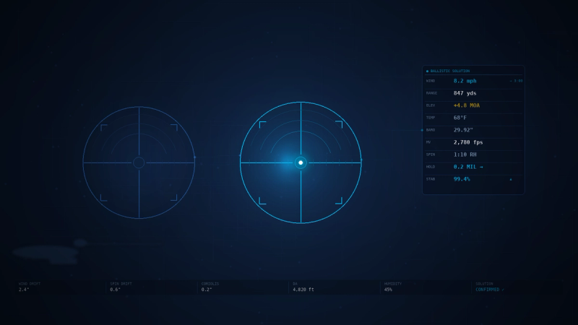Viewport: 578px width, 325px height.
Task: Select the 2.4" wind drift value
Action: tap(24, 290)
